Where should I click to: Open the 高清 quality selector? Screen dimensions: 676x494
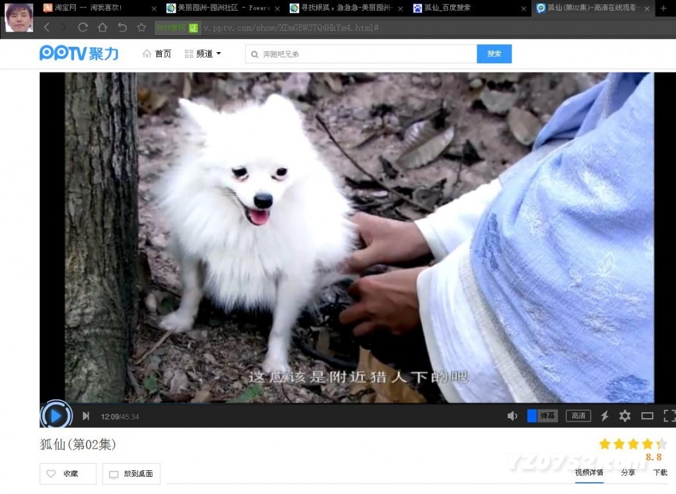[578, 416]
